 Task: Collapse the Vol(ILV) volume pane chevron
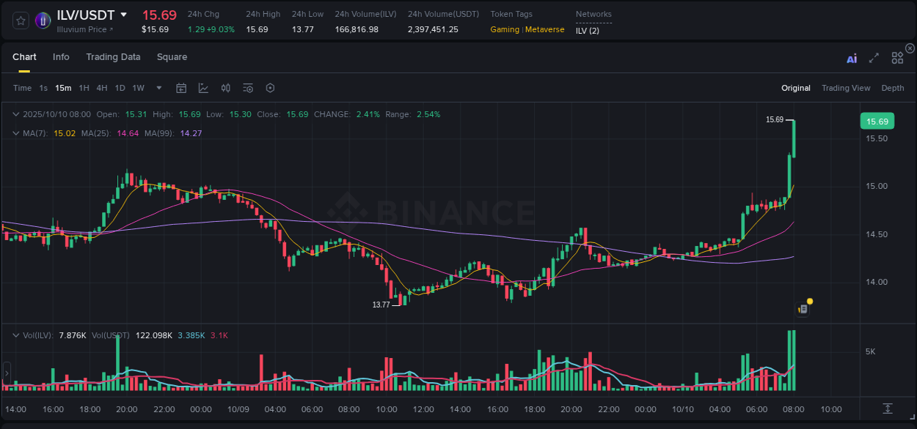pyautogui.click(x=15, y=335)
